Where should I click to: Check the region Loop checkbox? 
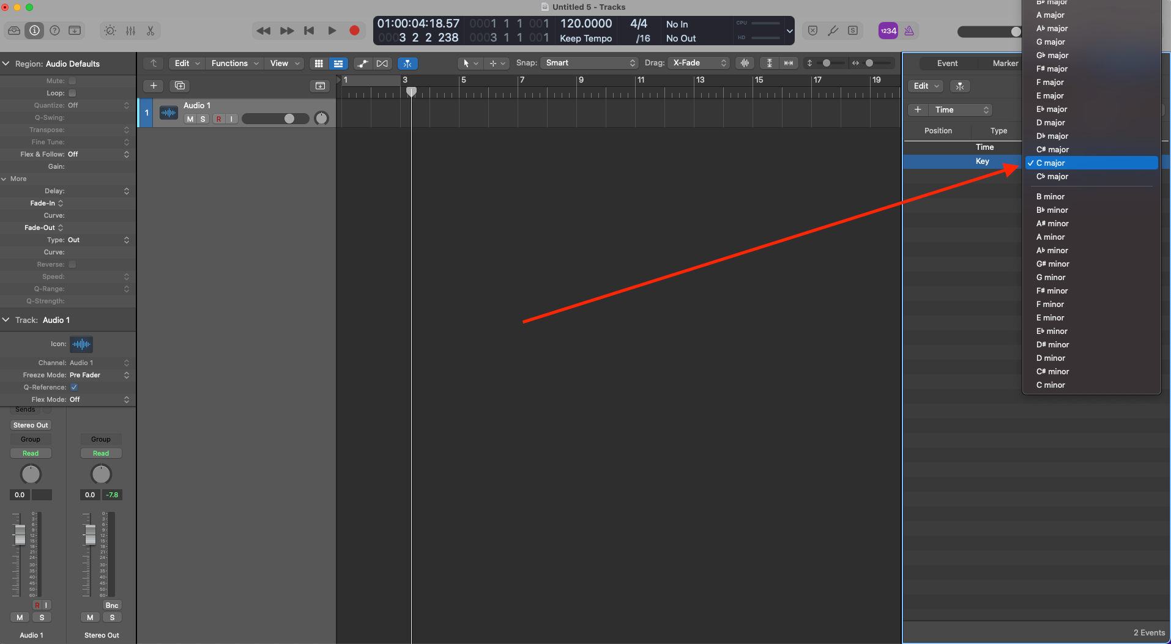click(72, 93)
